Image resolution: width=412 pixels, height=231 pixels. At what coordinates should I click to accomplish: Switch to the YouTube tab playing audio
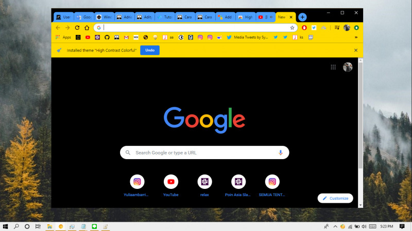pyautogui.click(x=266, y=17)
